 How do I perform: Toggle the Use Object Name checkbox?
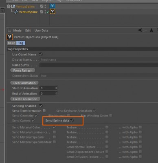tap(41, 54)
